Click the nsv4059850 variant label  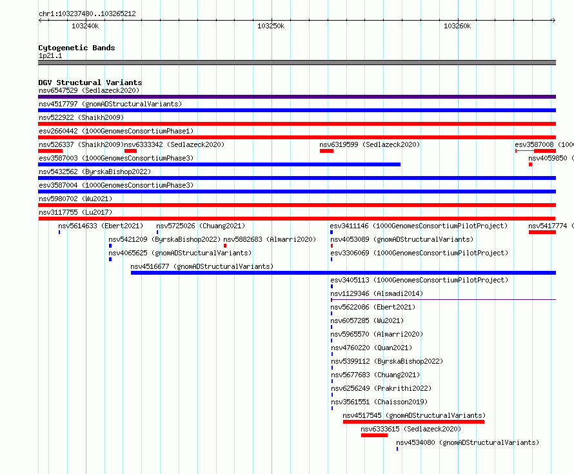551,158
